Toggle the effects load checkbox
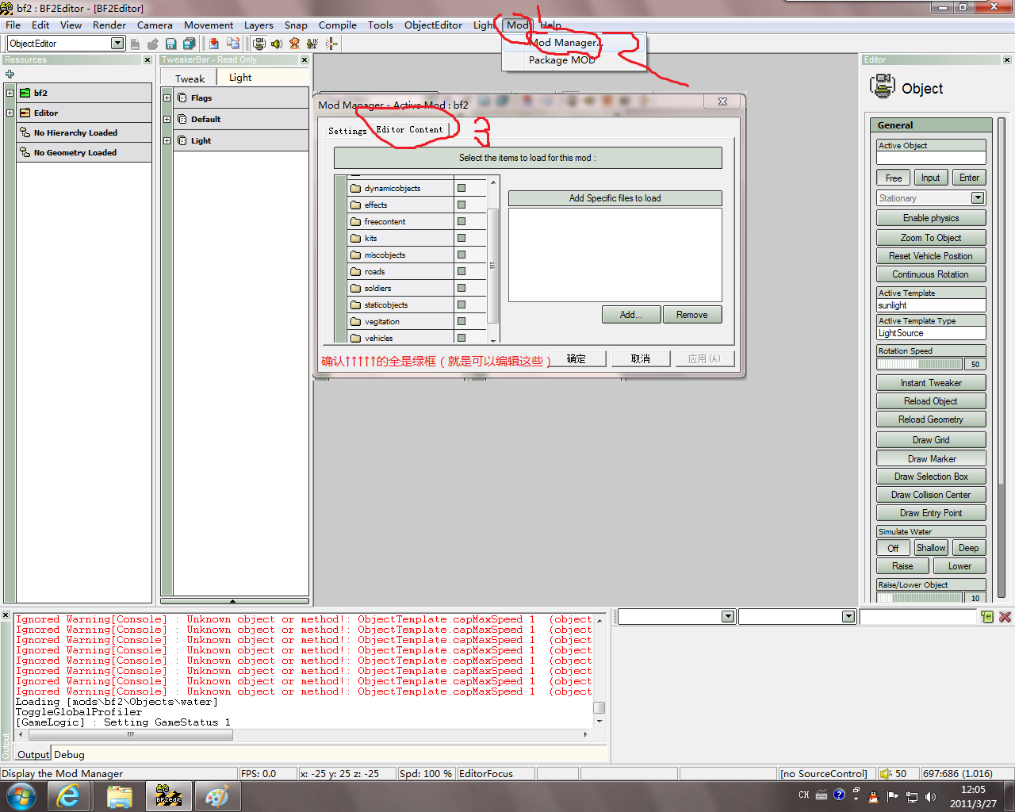 (x=462, y=205)
